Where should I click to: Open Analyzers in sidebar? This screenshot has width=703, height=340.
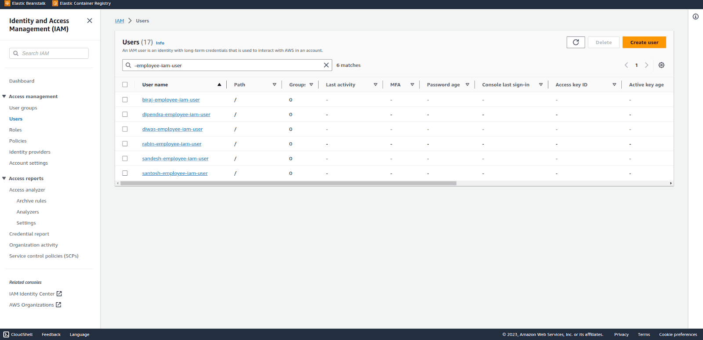(28, 212)
